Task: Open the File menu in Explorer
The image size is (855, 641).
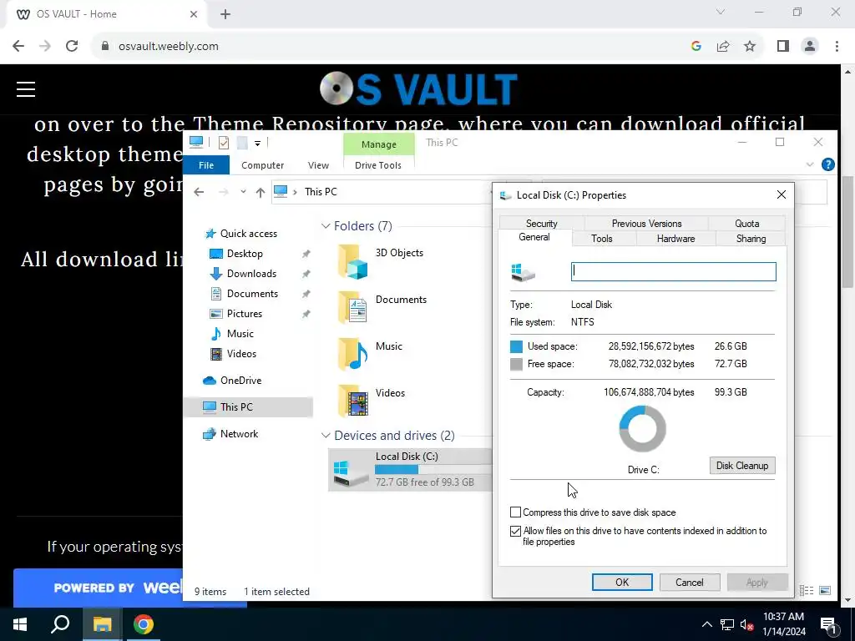Action: [x=206, y=165]
